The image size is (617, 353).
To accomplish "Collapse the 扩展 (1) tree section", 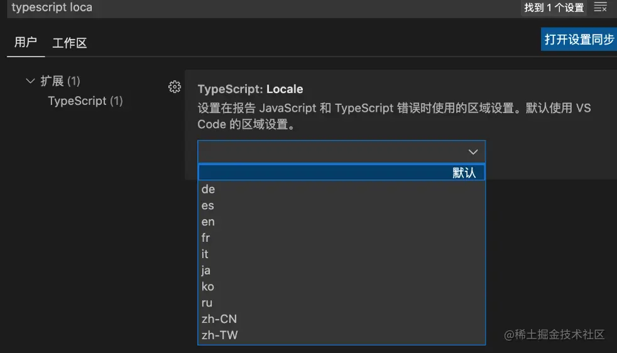I will 30,81.
